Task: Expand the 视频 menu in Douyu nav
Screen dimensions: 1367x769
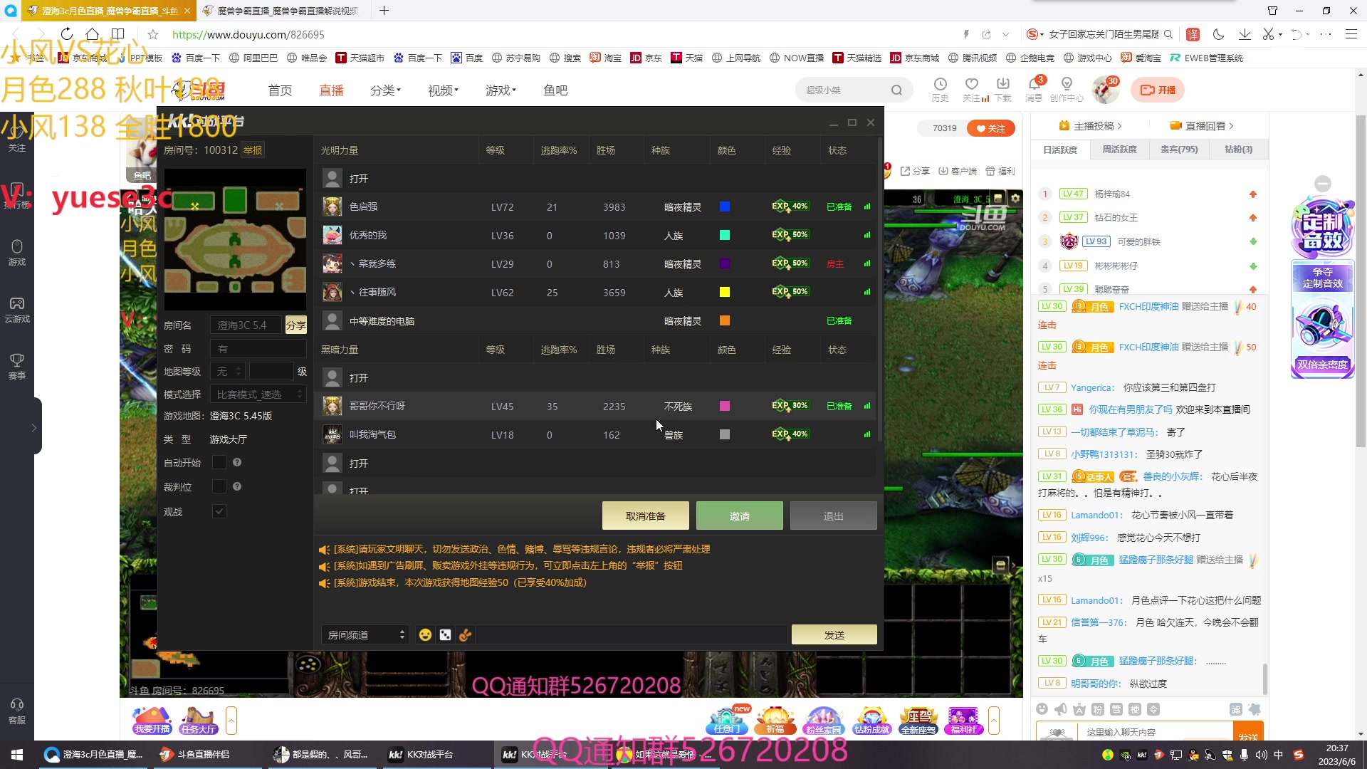Action: point(443,90)
